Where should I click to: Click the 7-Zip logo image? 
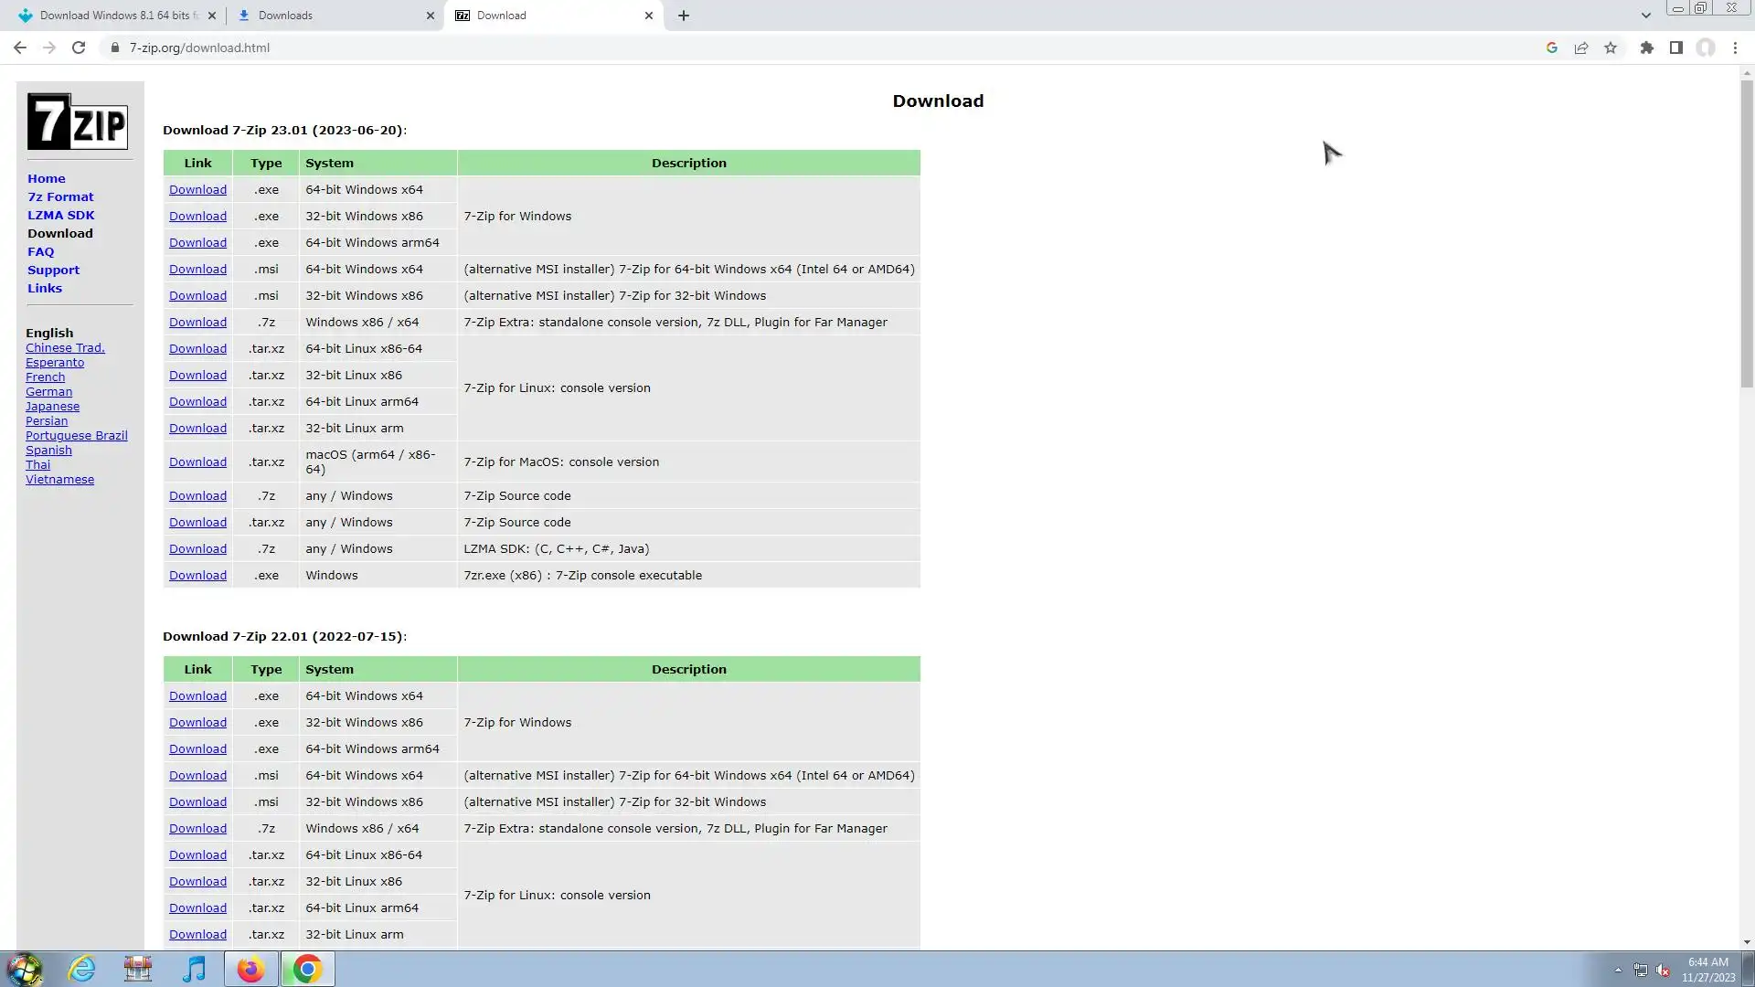[78, 122]
